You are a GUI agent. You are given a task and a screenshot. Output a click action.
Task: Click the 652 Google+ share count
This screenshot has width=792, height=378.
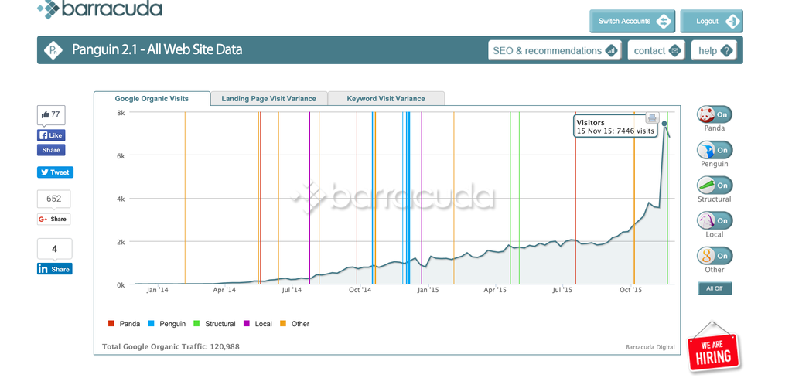(53, 199)
